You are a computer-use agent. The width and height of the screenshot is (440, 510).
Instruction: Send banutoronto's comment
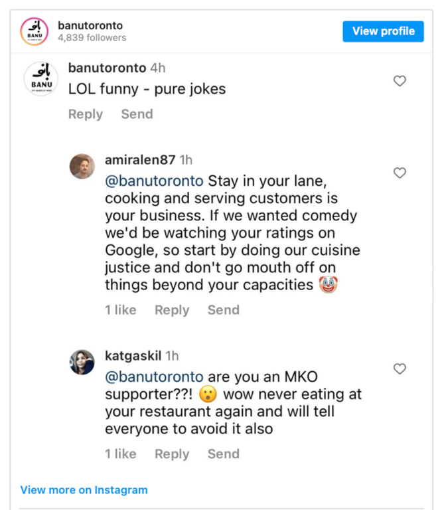[137, 114]
